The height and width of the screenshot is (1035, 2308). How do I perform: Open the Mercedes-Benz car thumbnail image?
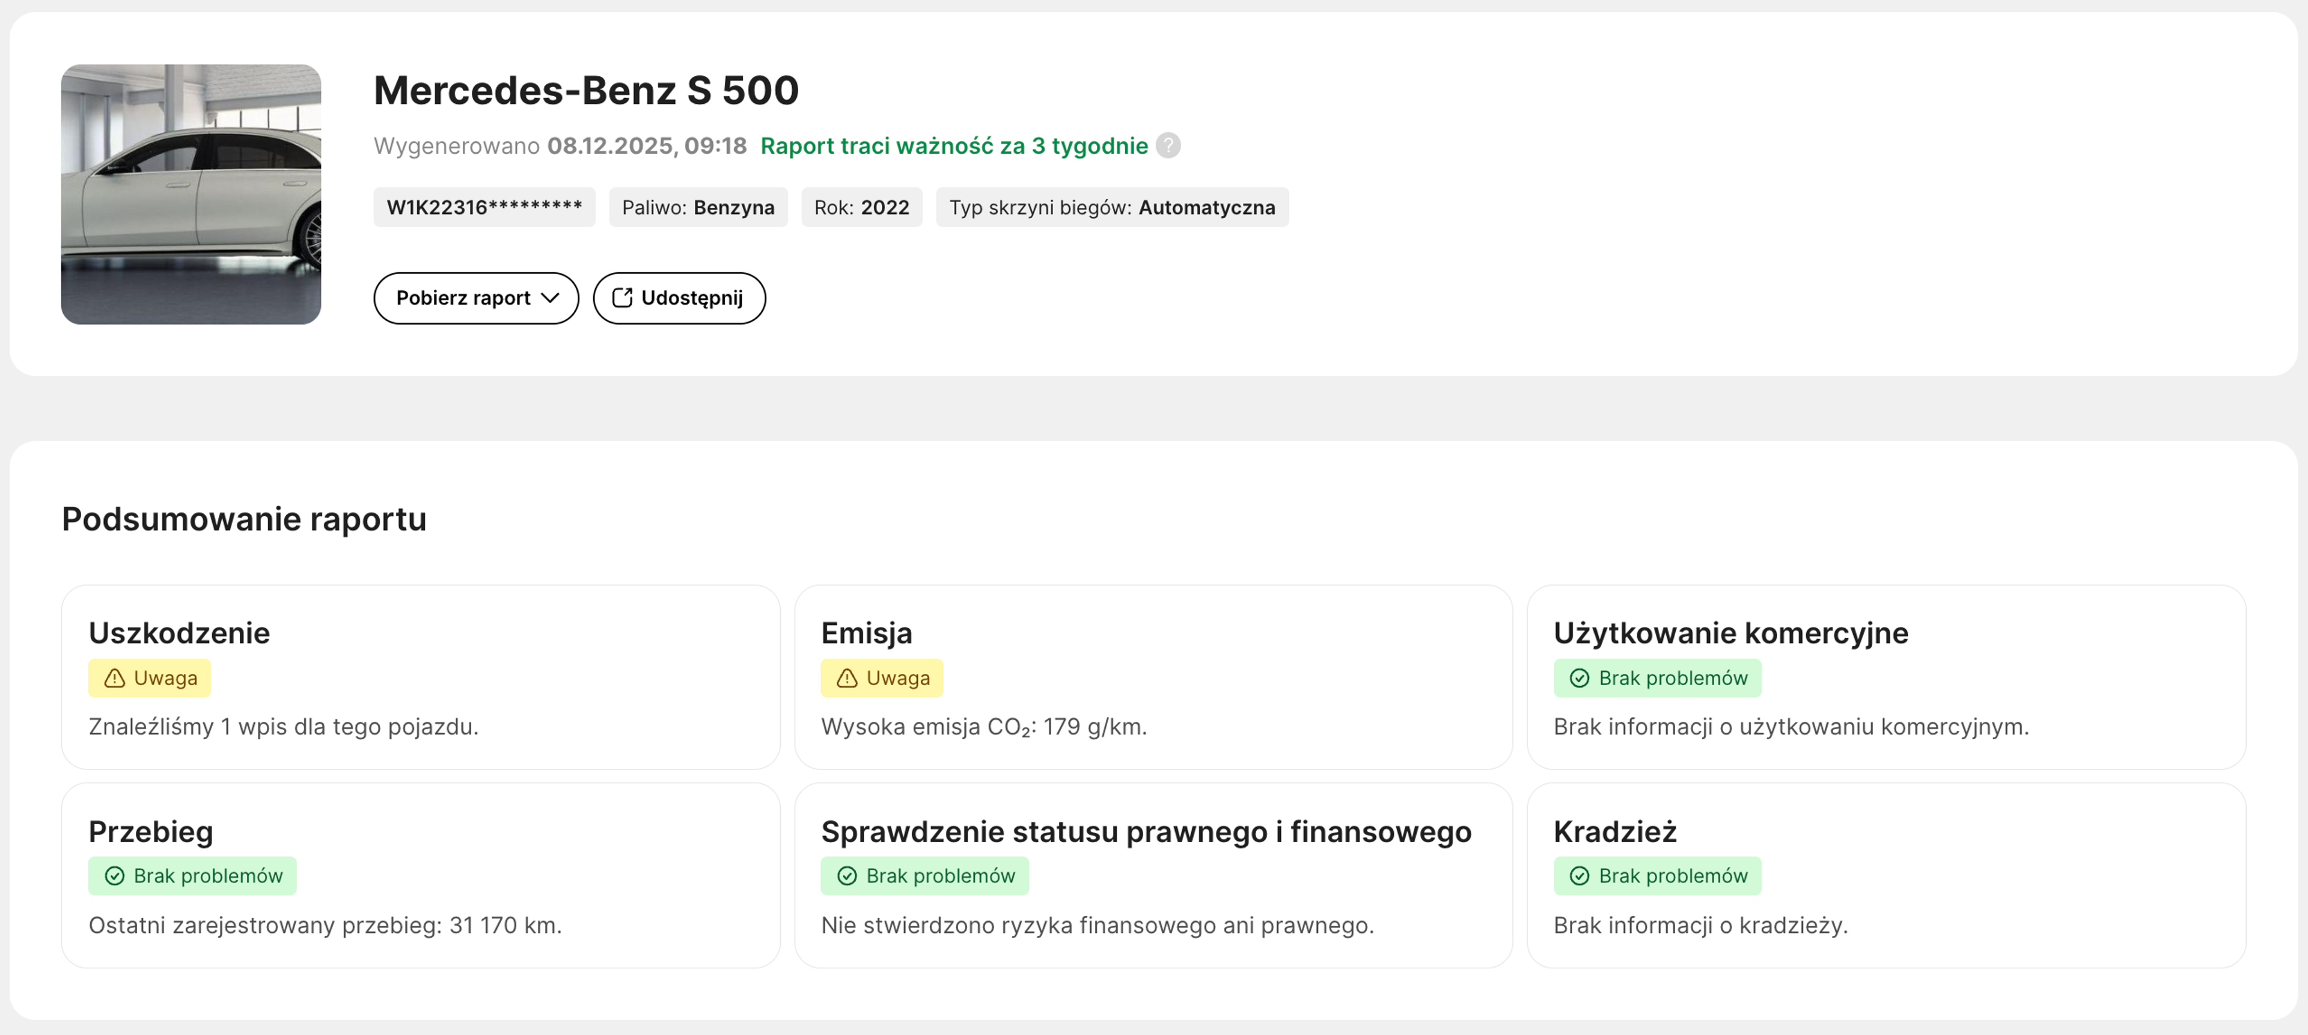coord(191,195)
